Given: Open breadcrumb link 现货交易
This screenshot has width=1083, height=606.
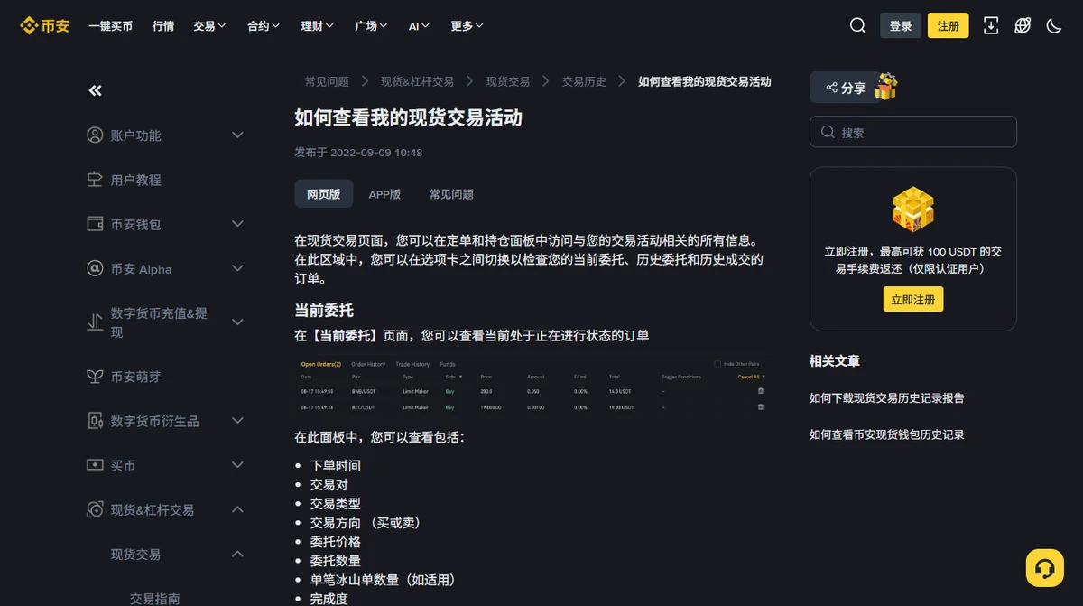Looking at the screenshot, I should (x=508, y=81).
